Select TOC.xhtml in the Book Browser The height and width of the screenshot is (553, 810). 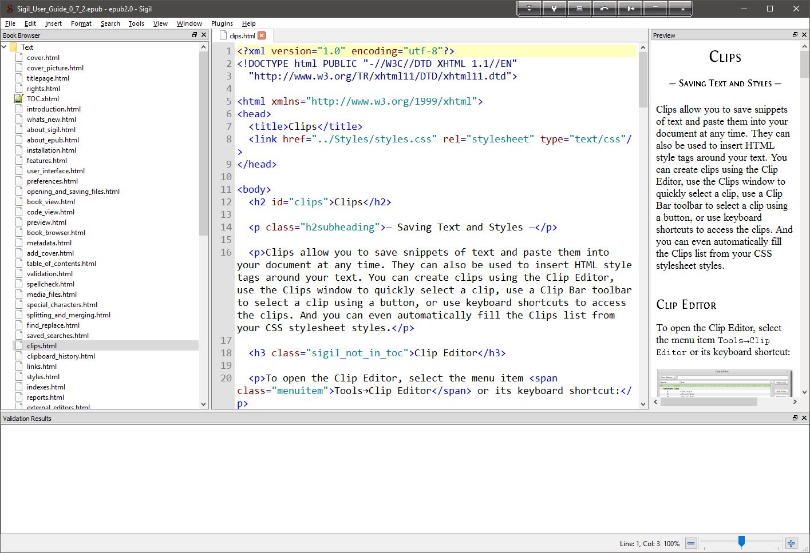(42, 99)
